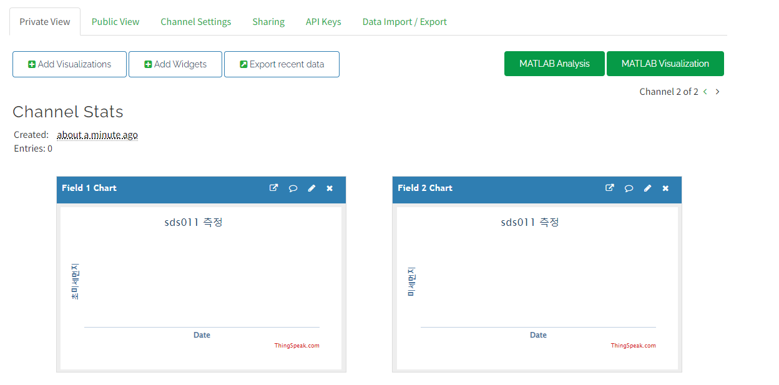Remove Field 2 Chart with X icon

click(665, 188)
